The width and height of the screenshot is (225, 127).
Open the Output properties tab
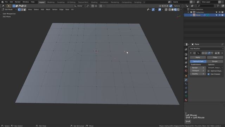[186, 59]
